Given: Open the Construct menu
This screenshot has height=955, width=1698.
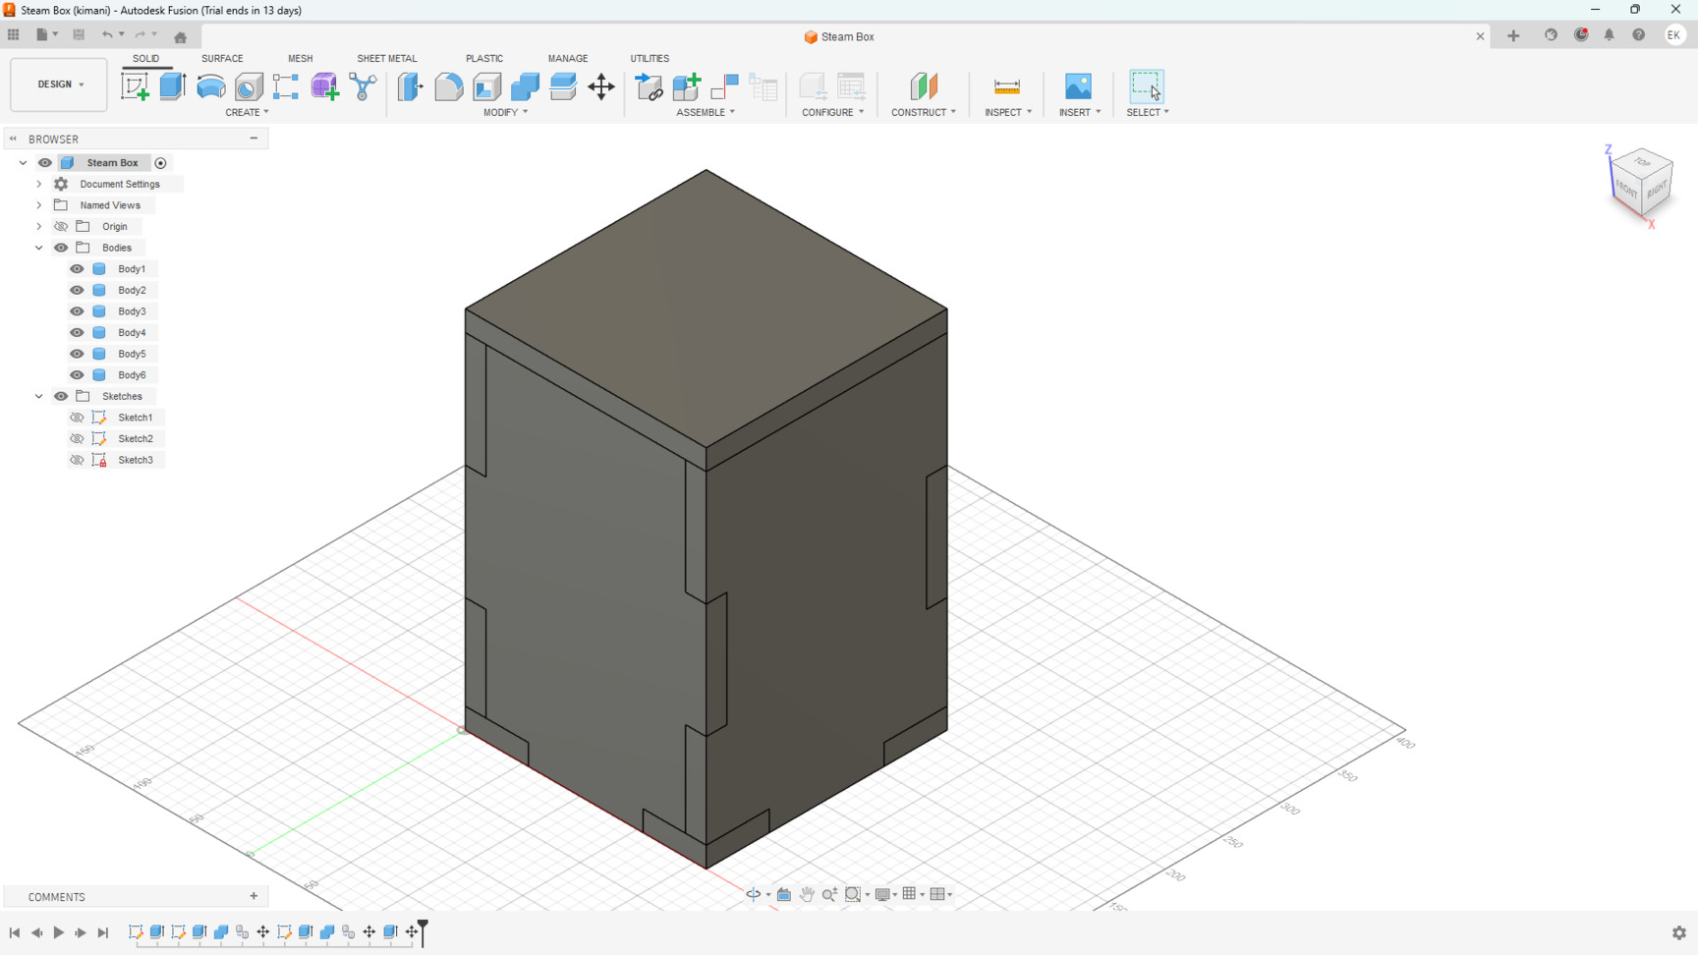Looking at the screenshot, I should point(923,113).
